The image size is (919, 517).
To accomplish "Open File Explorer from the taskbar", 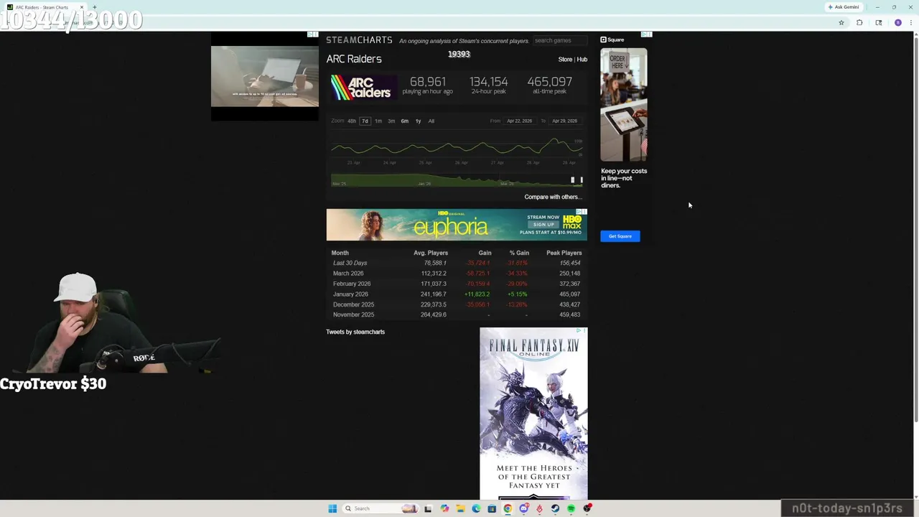I will coord(460,508).
